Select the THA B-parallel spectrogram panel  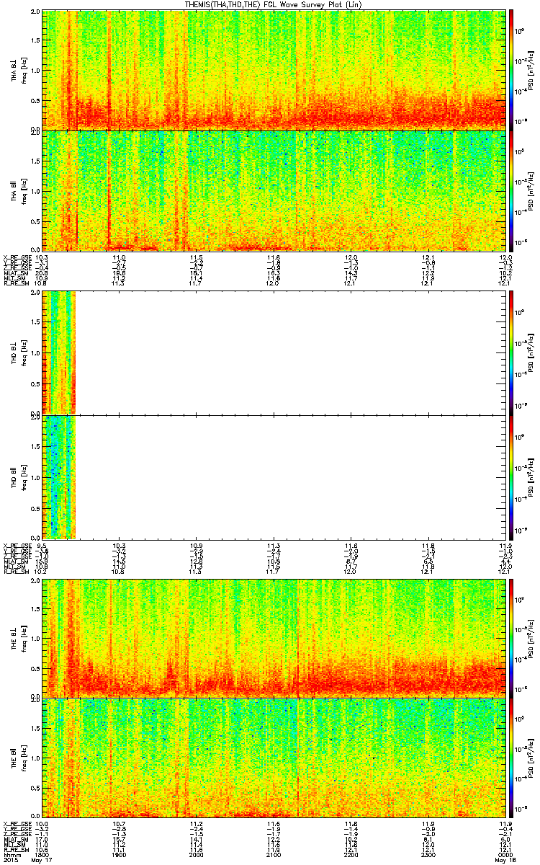coord(273,190)
